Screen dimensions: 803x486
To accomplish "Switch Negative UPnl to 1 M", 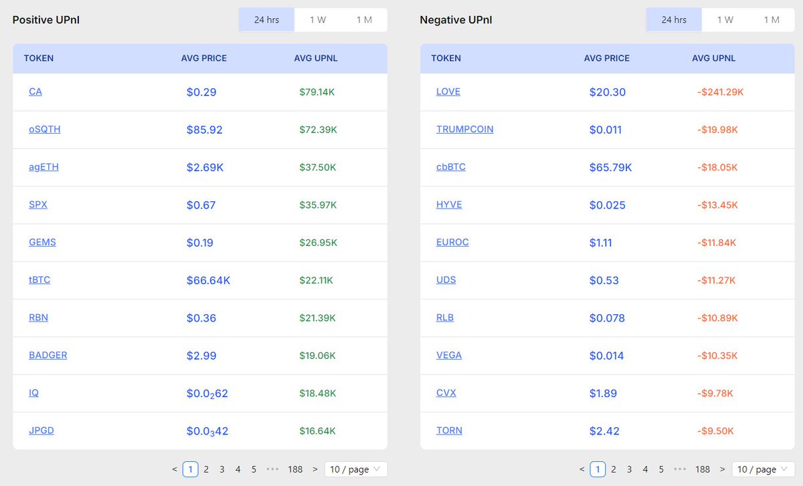I will tap(772, 20).
